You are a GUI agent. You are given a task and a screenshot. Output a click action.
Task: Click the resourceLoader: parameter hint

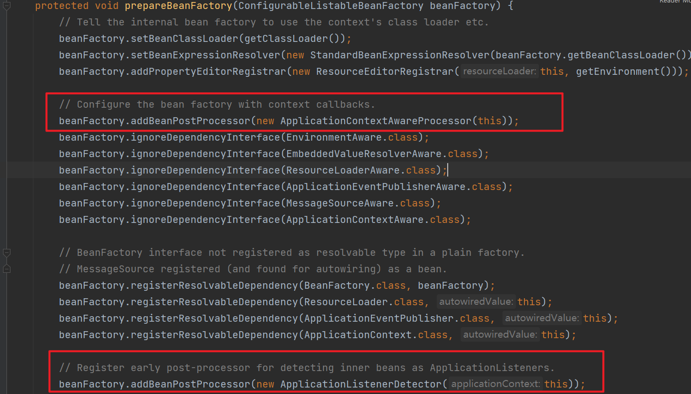[500, 71]
